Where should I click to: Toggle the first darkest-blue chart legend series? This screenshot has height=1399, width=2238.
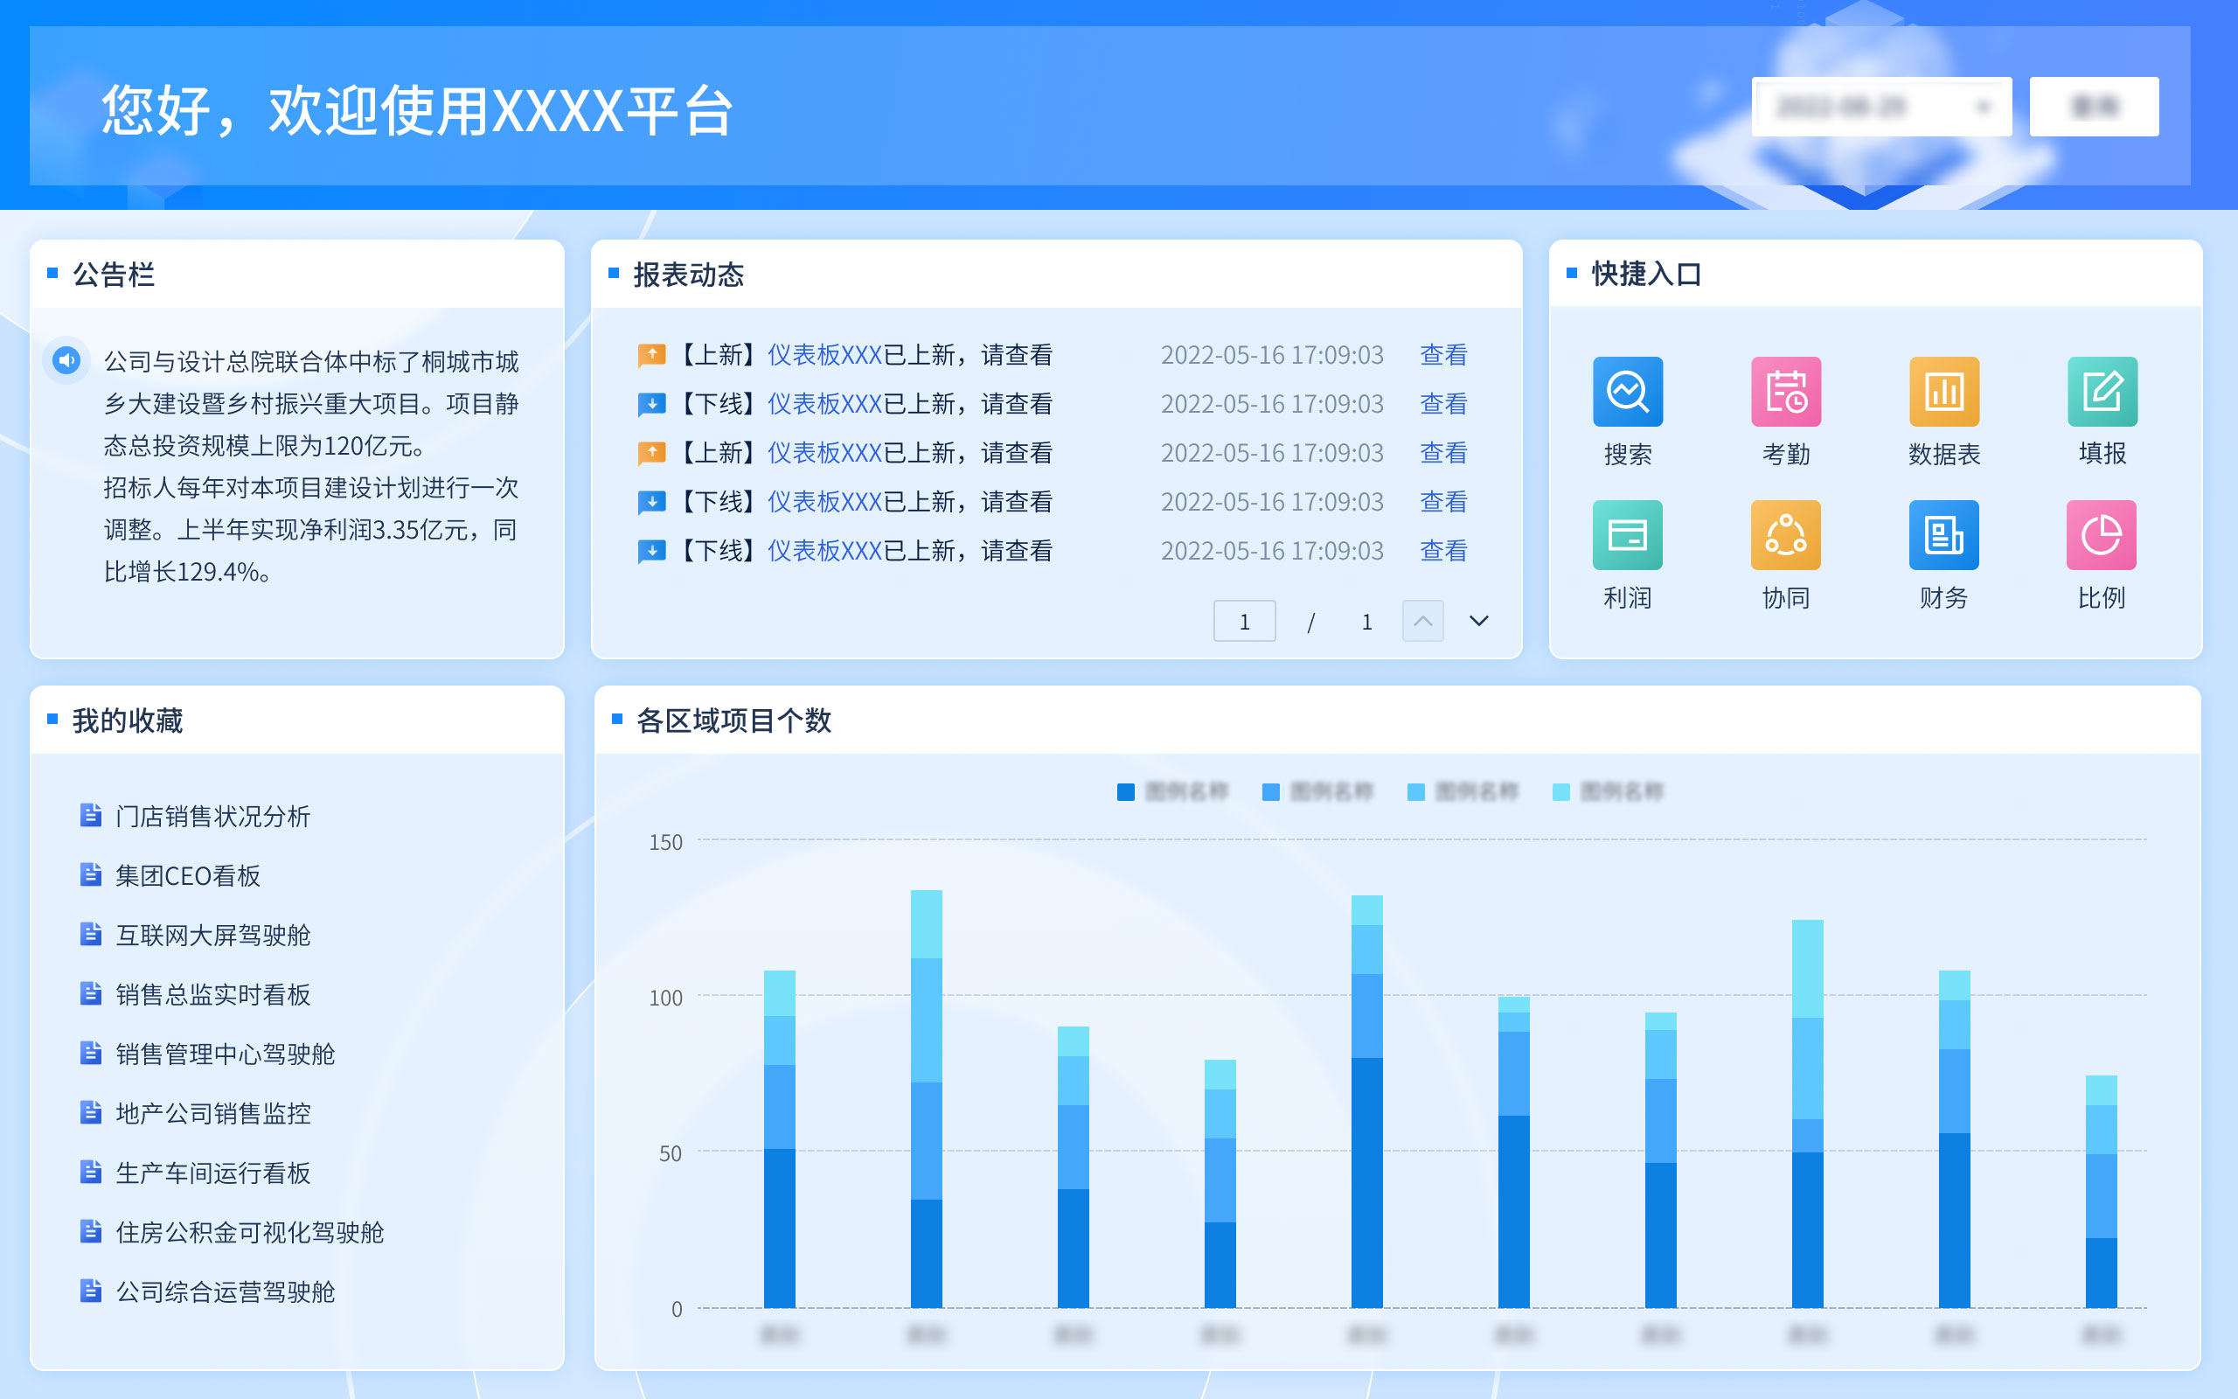point(1171,792)
